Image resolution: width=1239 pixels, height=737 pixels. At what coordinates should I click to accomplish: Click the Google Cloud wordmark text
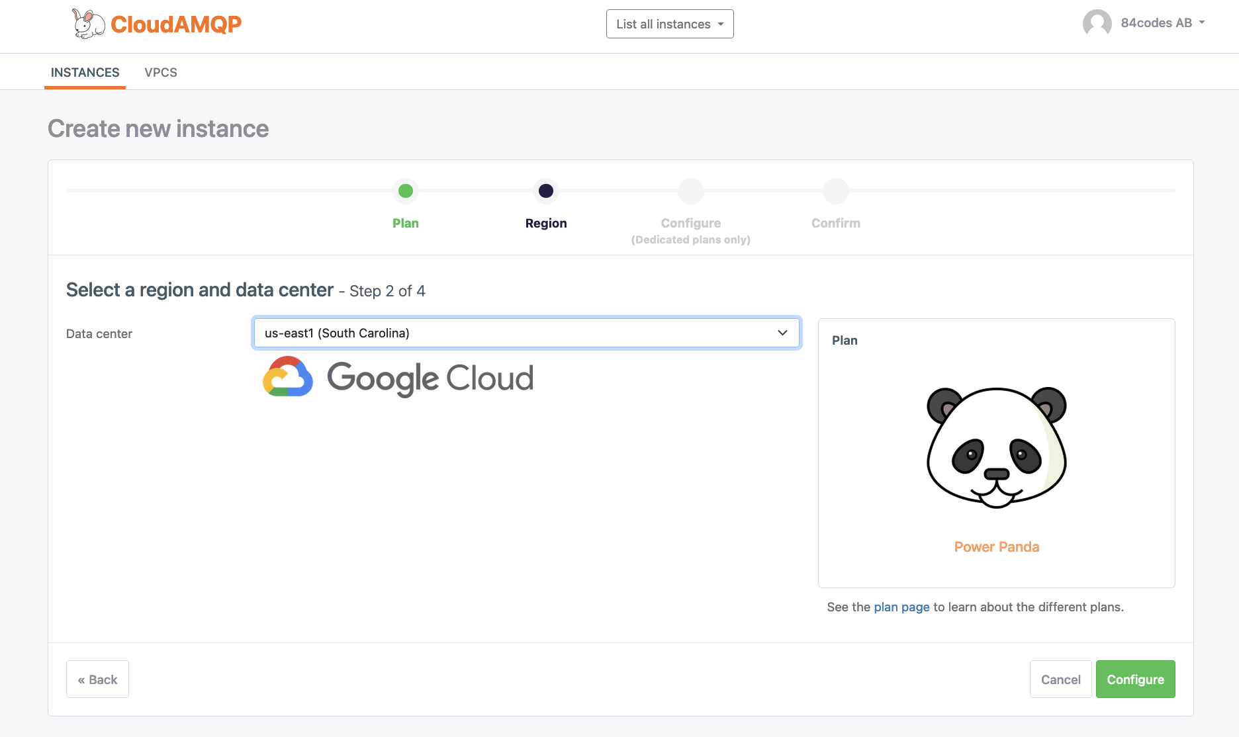pos(430,378)
